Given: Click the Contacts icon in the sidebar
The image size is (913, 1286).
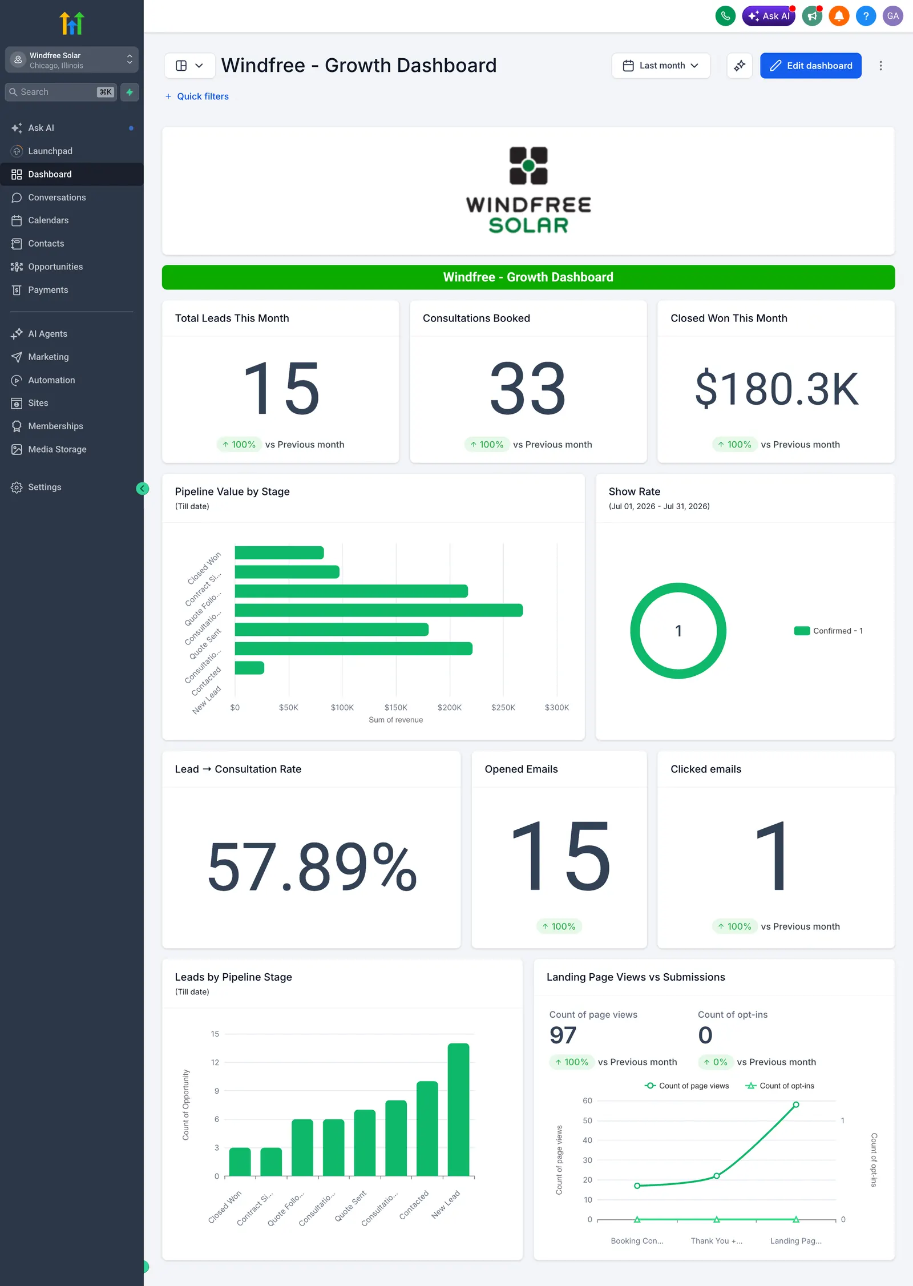Looking at the screenshot, I should coord(17,244).
